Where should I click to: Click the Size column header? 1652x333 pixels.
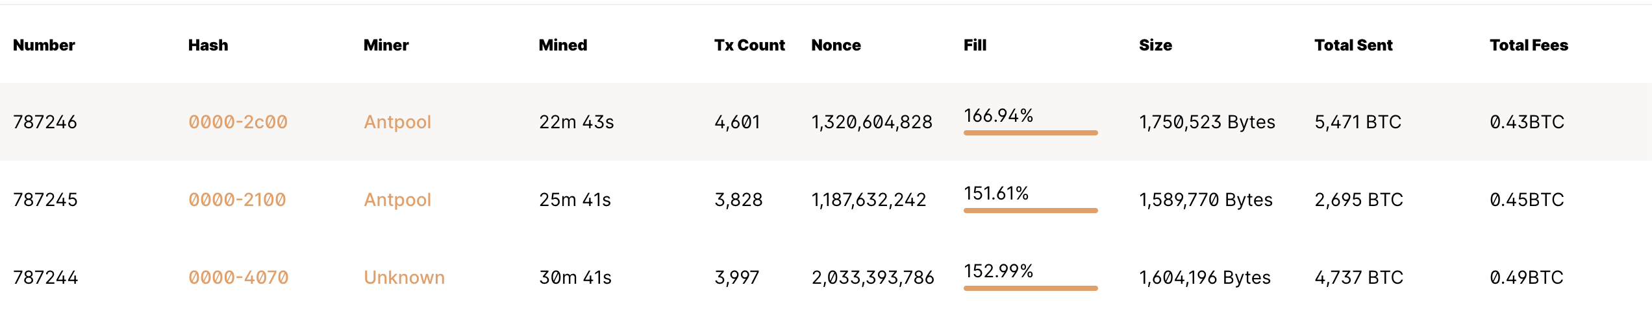[1155, 45]
